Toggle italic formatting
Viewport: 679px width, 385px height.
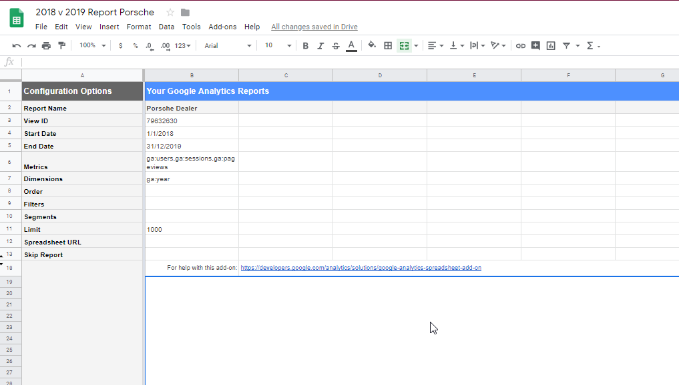point(320,45)
